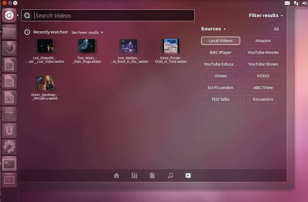Open LibreOffice Writer from the launcher
Image resolution: width=308 pixels, height=202 pixels.
[x=9, y=65]
